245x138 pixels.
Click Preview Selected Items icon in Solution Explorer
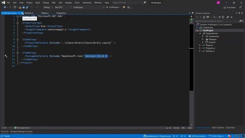coord(231,17)
